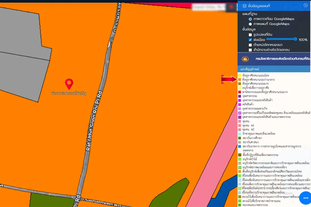This screenshot has width=311, height=207.
Task: Select ภาพดาวเทียม GoogleMaps base map
Action: pyautogui.click(x=250, y=19)
